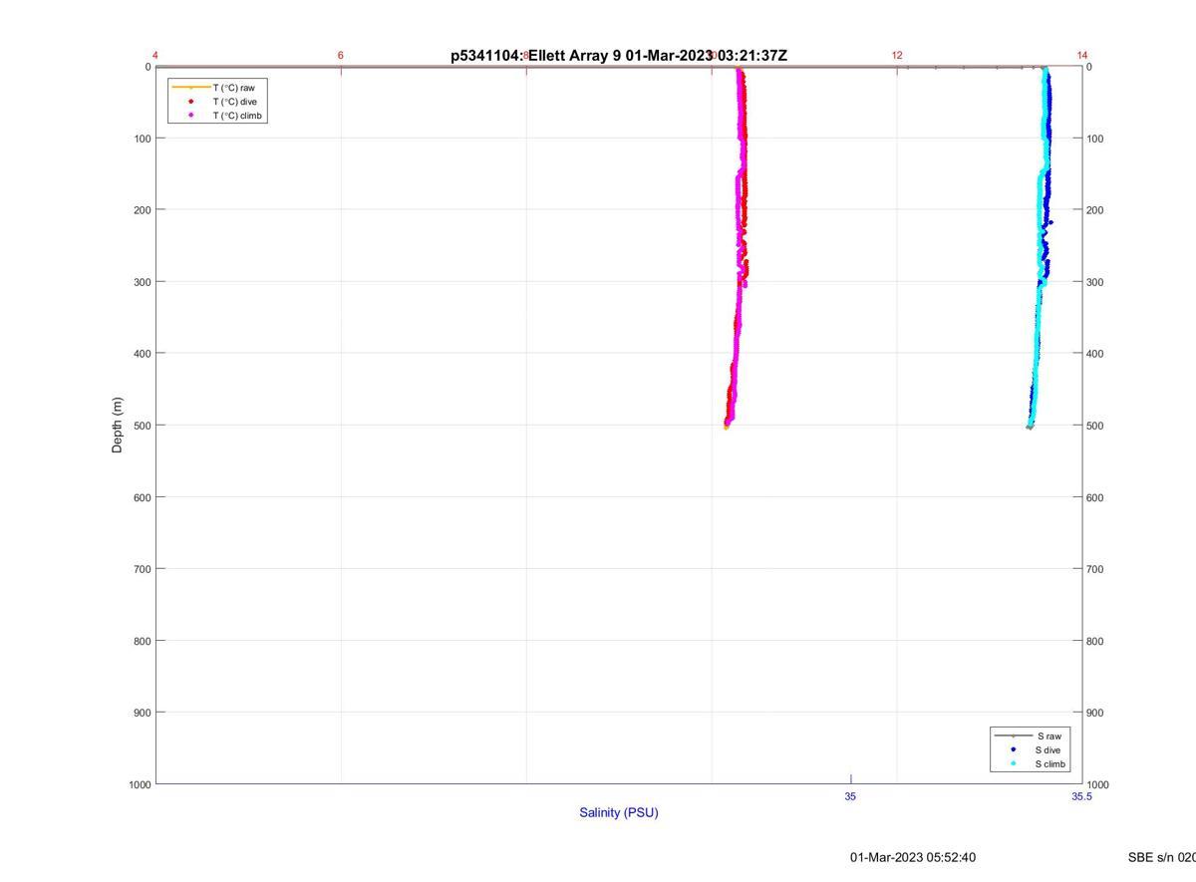Click the '700' depth label on the left axis
The width and height of the screenshot is (1196, 882).
click(x=143, y=569)
